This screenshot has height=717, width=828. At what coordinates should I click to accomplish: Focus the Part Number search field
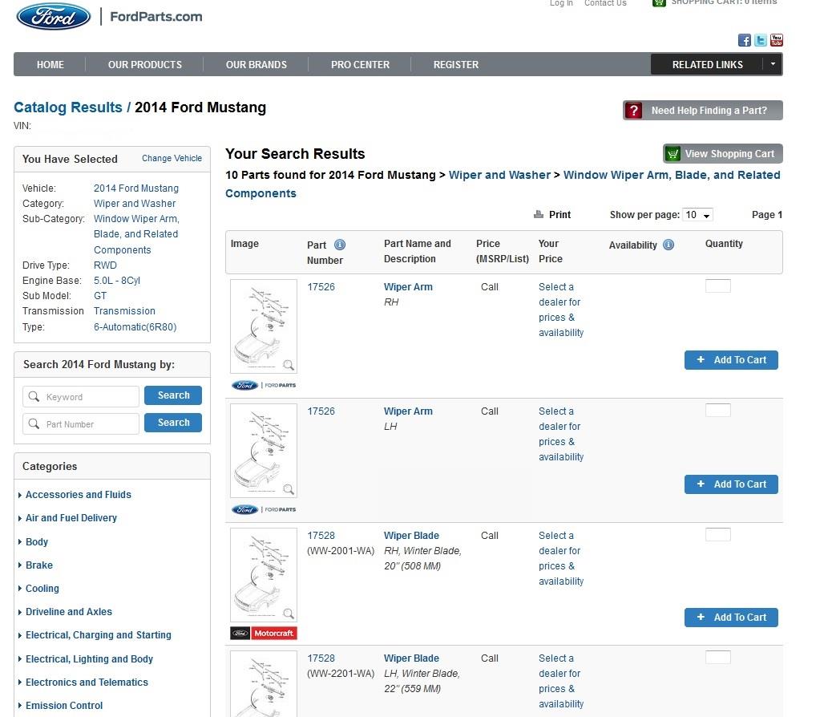tap(81, 423)
